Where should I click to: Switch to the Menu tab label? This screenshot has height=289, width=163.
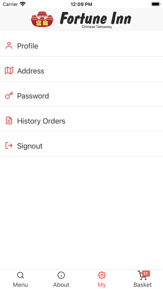[20, 285]
